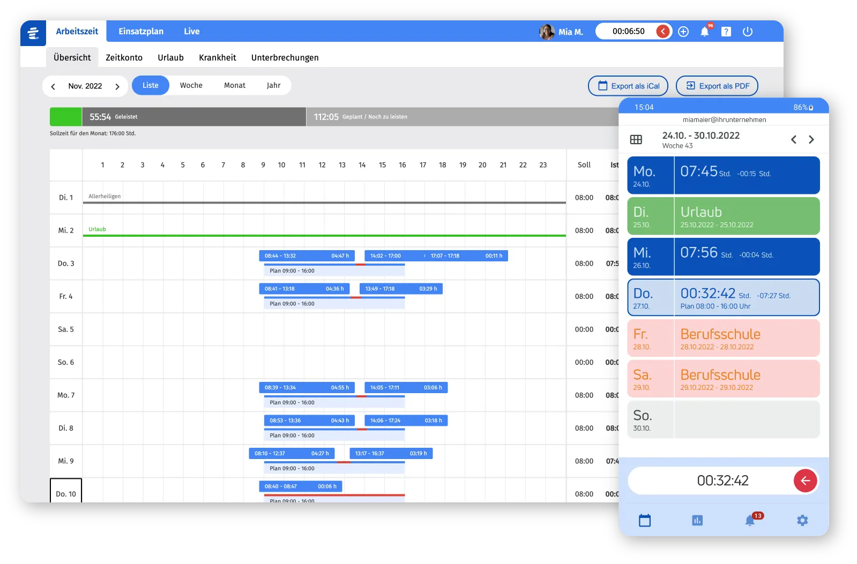
Task: Click the app logo in the top-left corner
Action: [33, 33]
